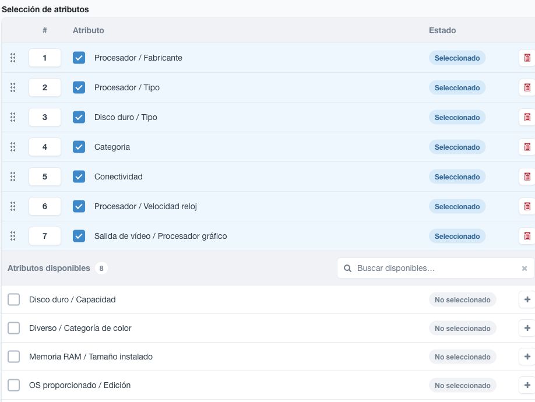Delete Procesador / Velocidad reloj with trash icon
Image resolution: width=535 pixels, height=402 pixels.
tap(527, 206)
